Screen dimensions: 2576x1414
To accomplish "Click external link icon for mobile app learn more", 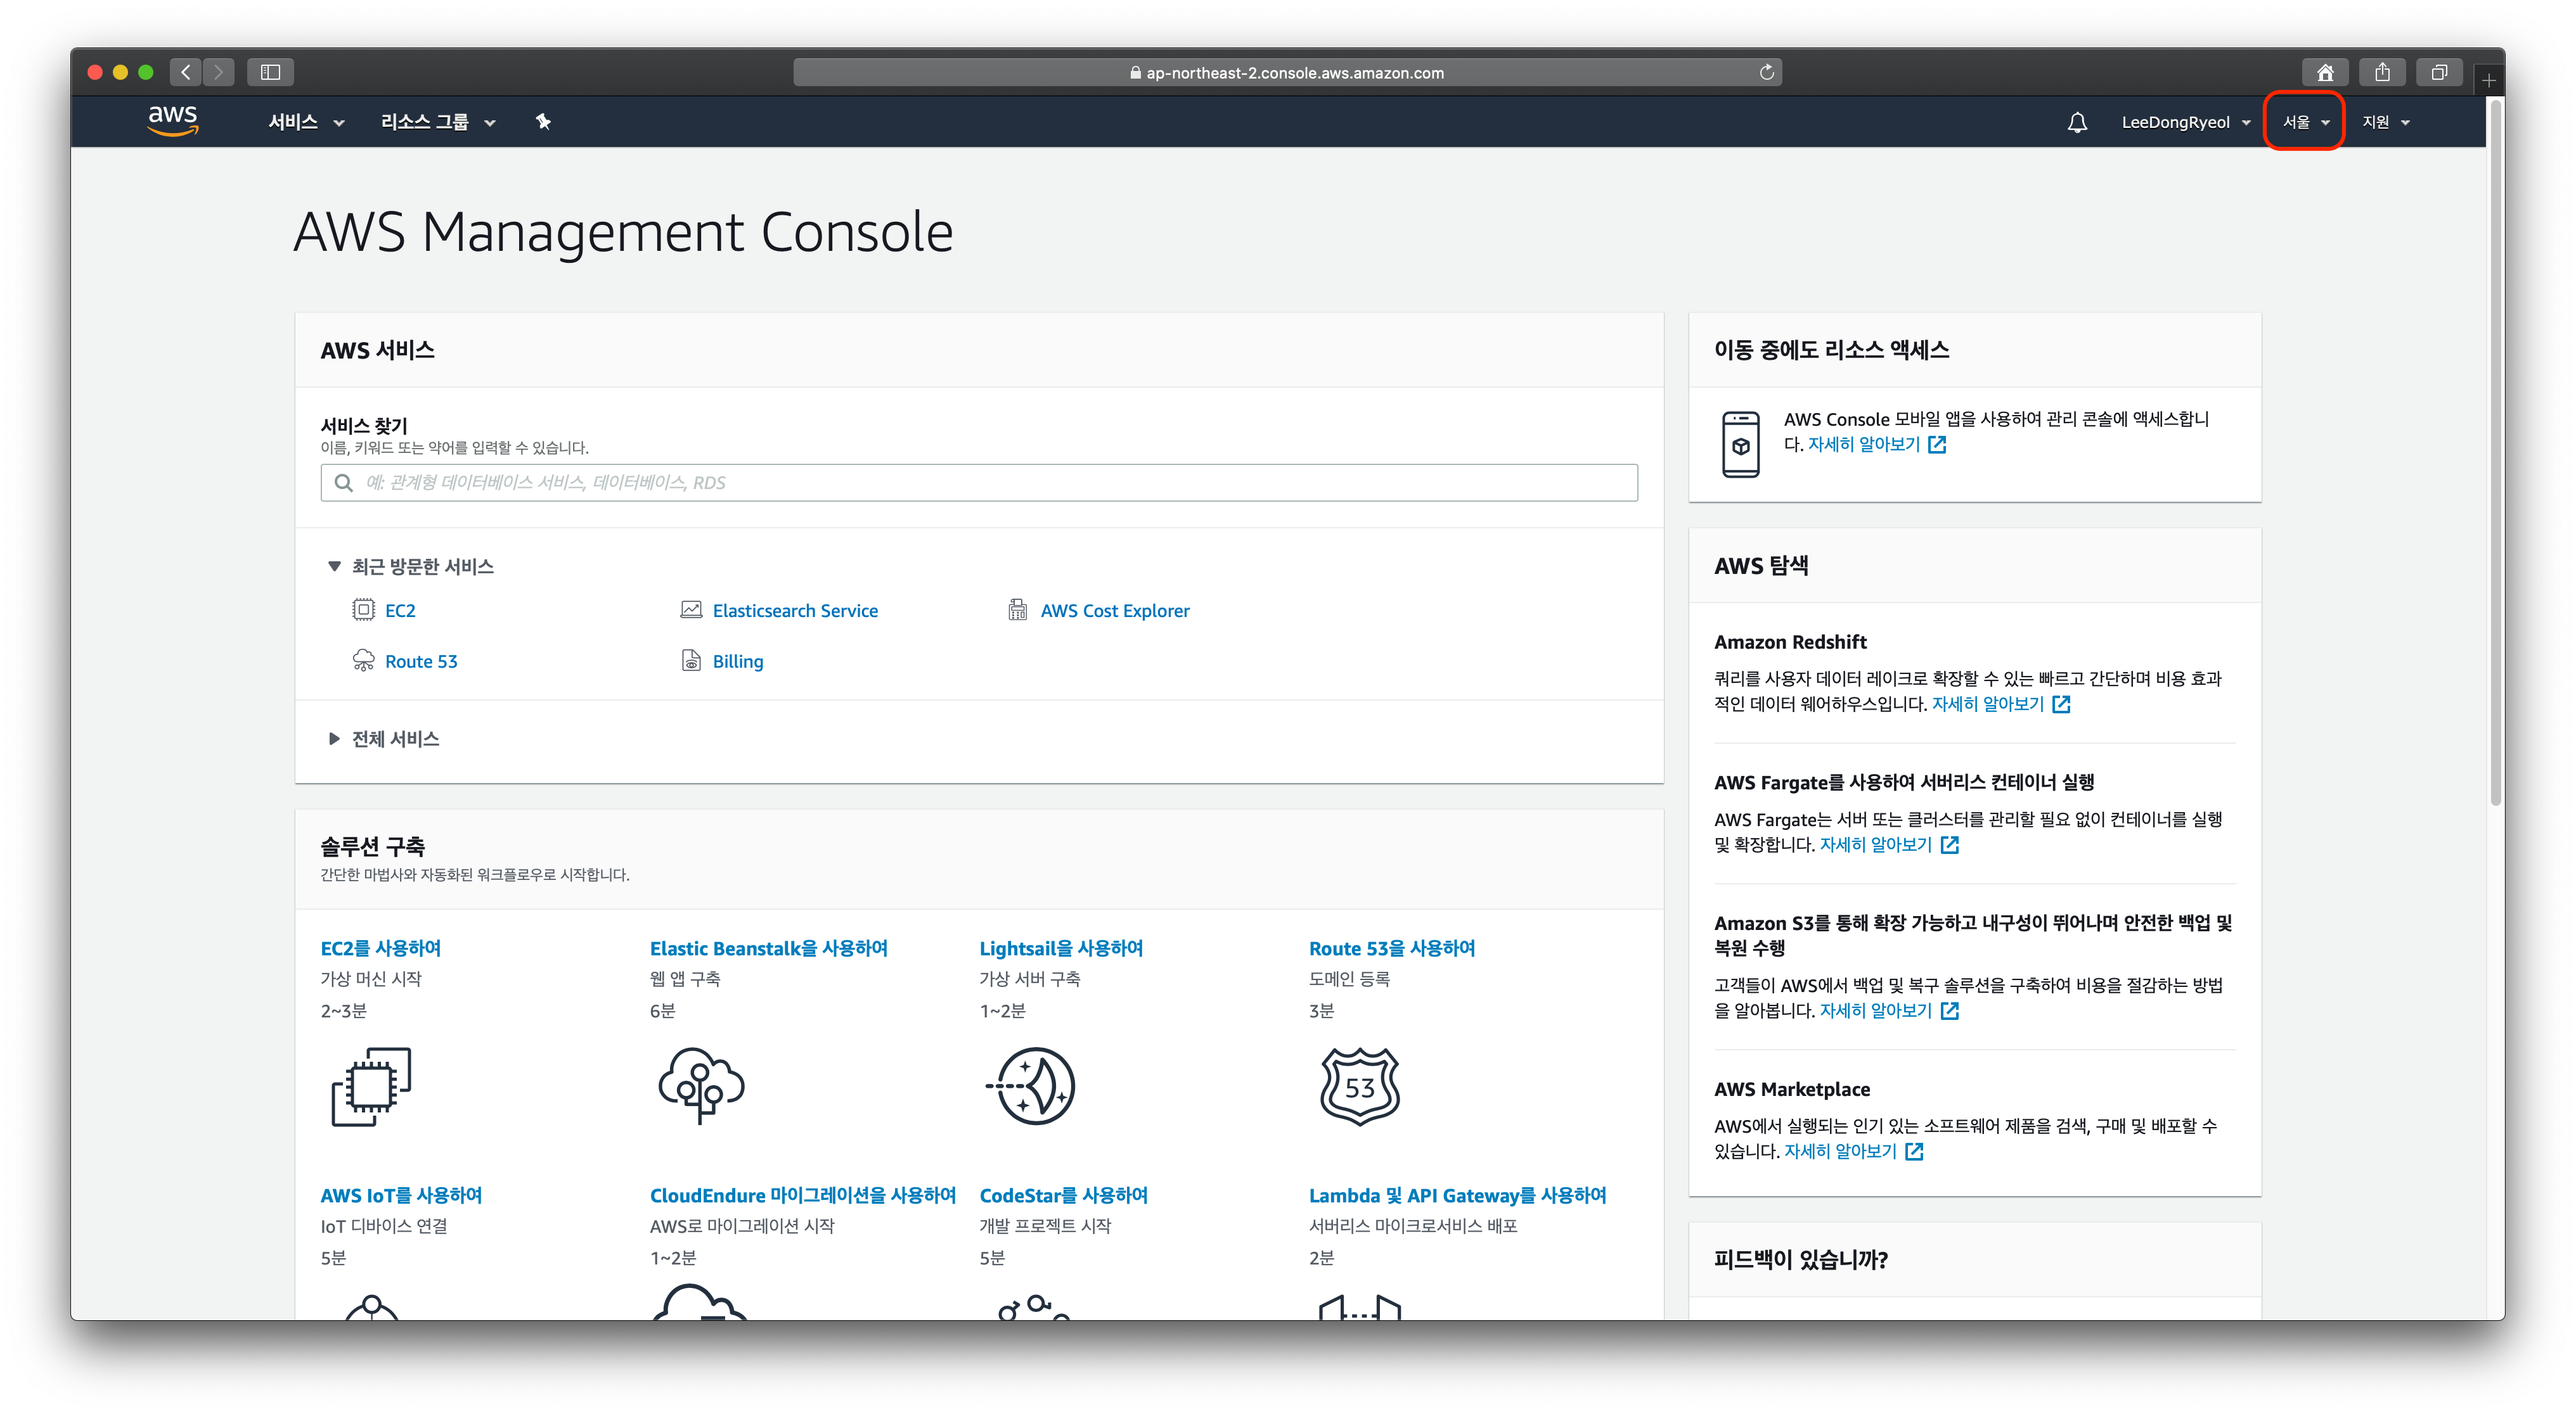I will point(1937,445).
